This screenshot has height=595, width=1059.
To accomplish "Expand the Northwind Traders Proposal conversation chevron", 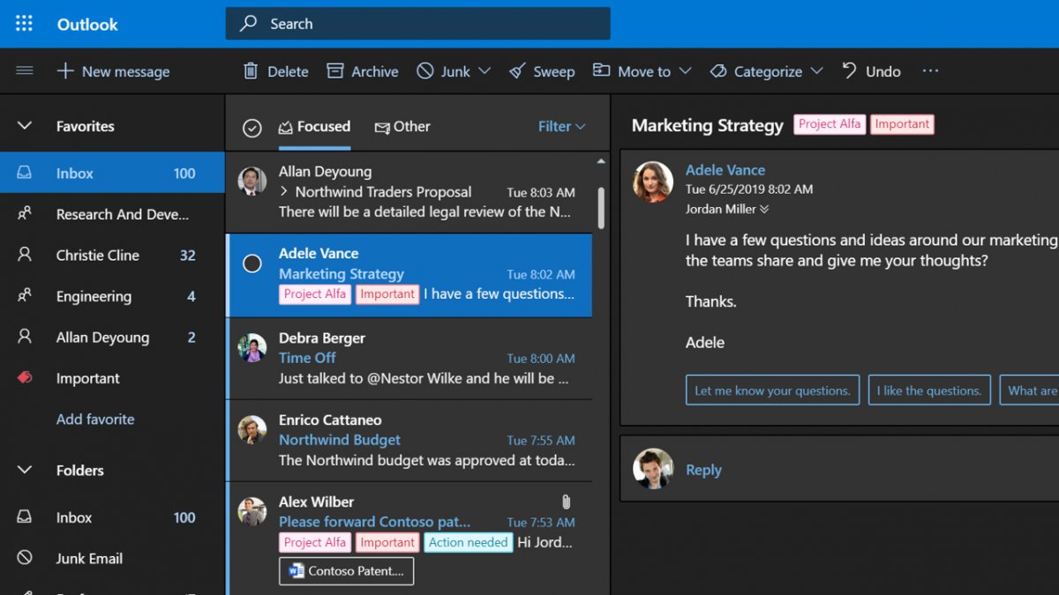I will (x=284, y=190).
